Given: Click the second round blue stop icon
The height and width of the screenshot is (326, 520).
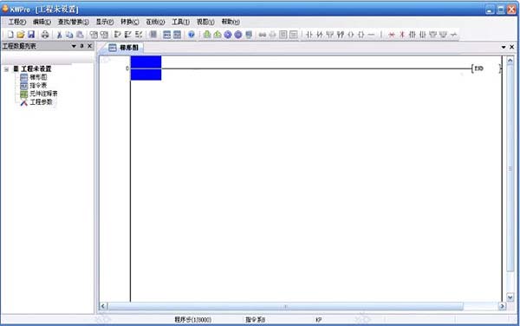Looking at the screenshot, I should 238,35.
